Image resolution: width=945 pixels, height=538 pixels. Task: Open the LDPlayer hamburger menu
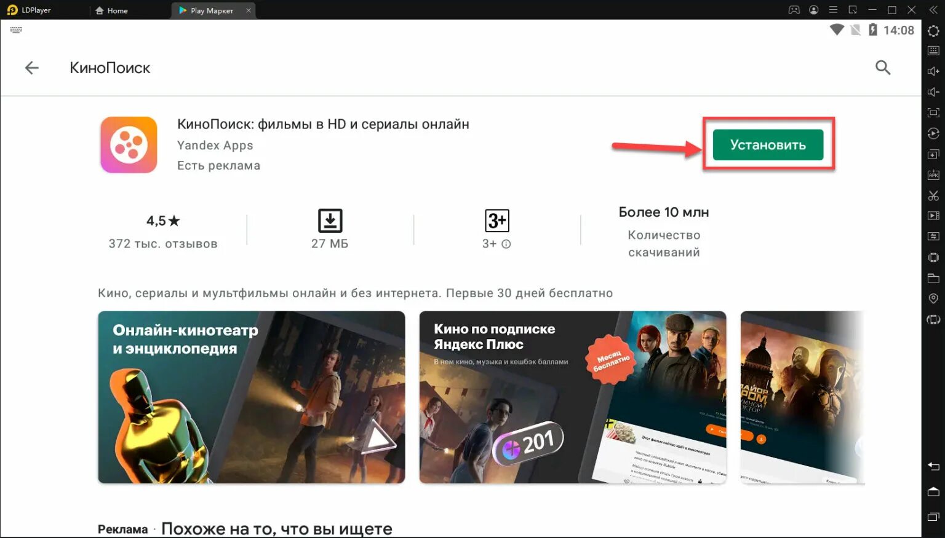point(833,10)
